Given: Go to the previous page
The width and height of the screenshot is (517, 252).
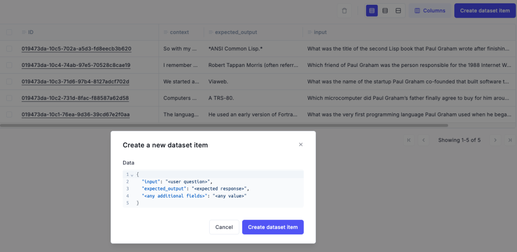Looking at the screenshot, I should tap(424, 140).
